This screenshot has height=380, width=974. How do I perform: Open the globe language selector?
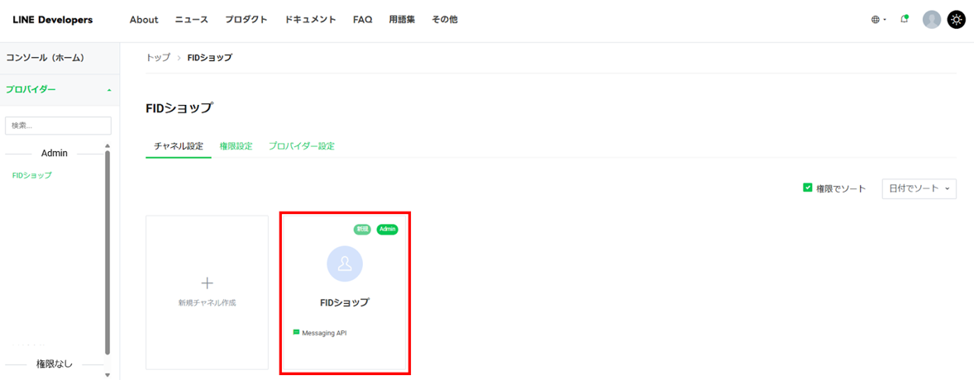tap(878, 20)
